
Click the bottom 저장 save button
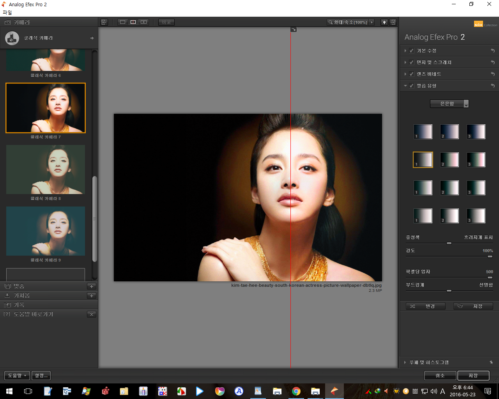click(473, 376)
